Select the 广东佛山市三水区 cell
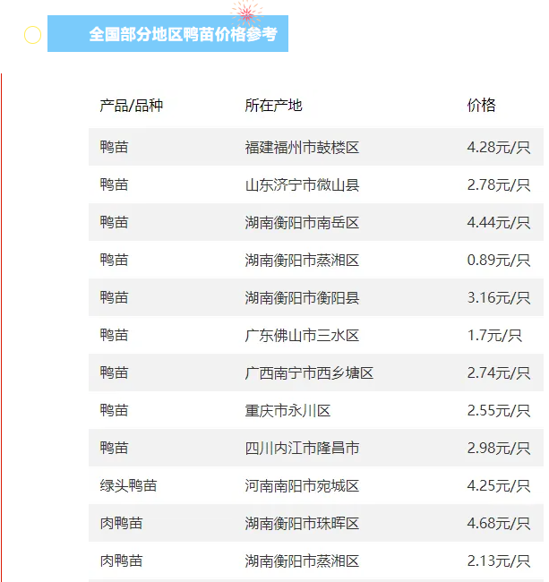The image size is (549, 582). 302,336
